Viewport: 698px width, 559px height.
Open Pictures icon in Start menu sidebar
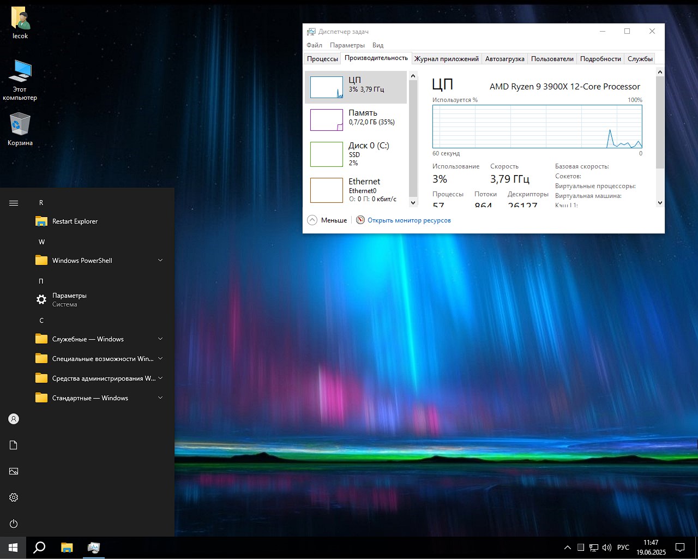point(14,471)
